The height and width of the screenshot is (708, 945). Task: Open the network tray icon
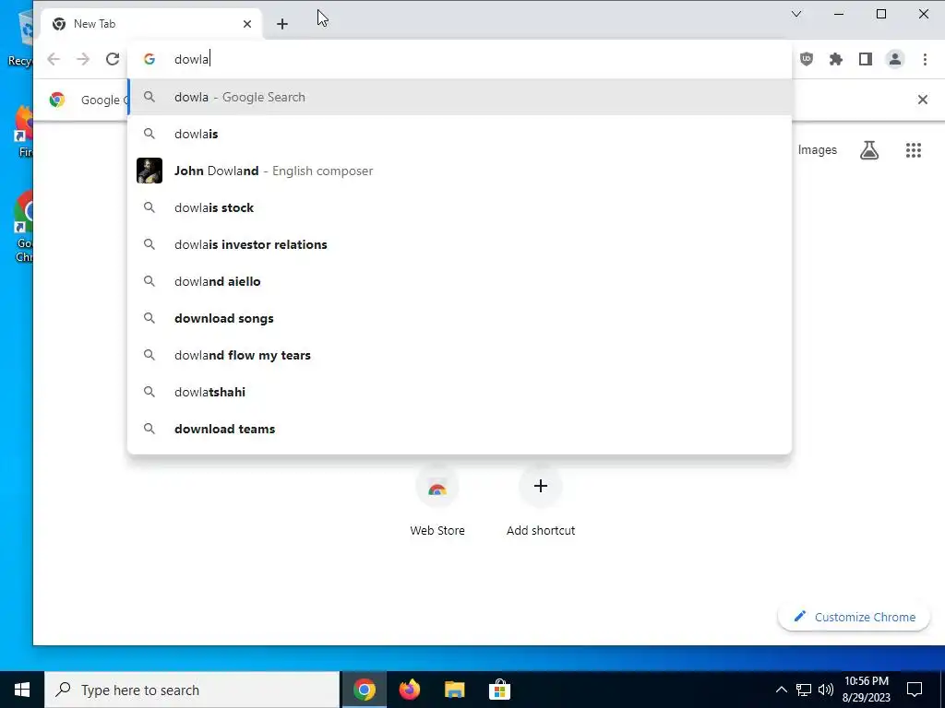click(804, 690)
